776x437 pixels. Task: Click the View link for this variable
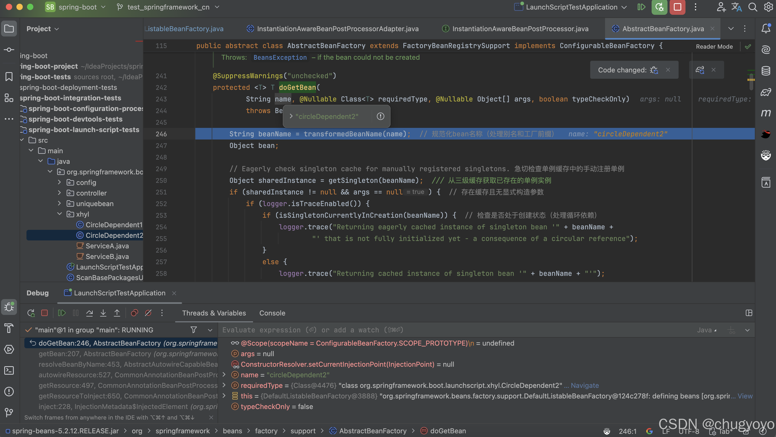pyautogui.click(x=745, y=396)
